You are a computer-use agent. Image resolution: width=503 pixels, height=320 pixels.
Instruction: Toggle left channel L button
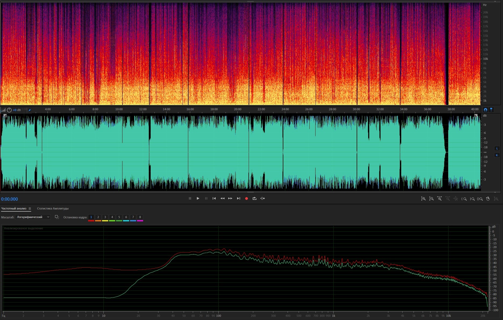(x=497, y=148)
